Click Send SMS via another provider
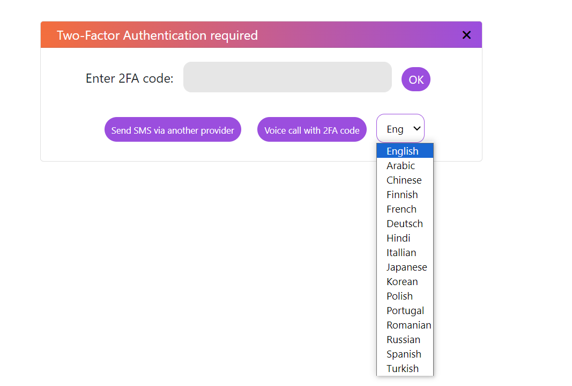 173,130
